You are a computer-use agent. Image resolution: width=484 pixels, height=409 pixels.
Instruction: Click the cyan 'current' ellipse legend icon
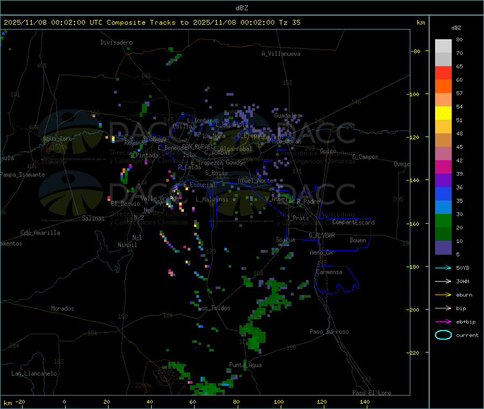pyautogui.click(x=443, y=335)
